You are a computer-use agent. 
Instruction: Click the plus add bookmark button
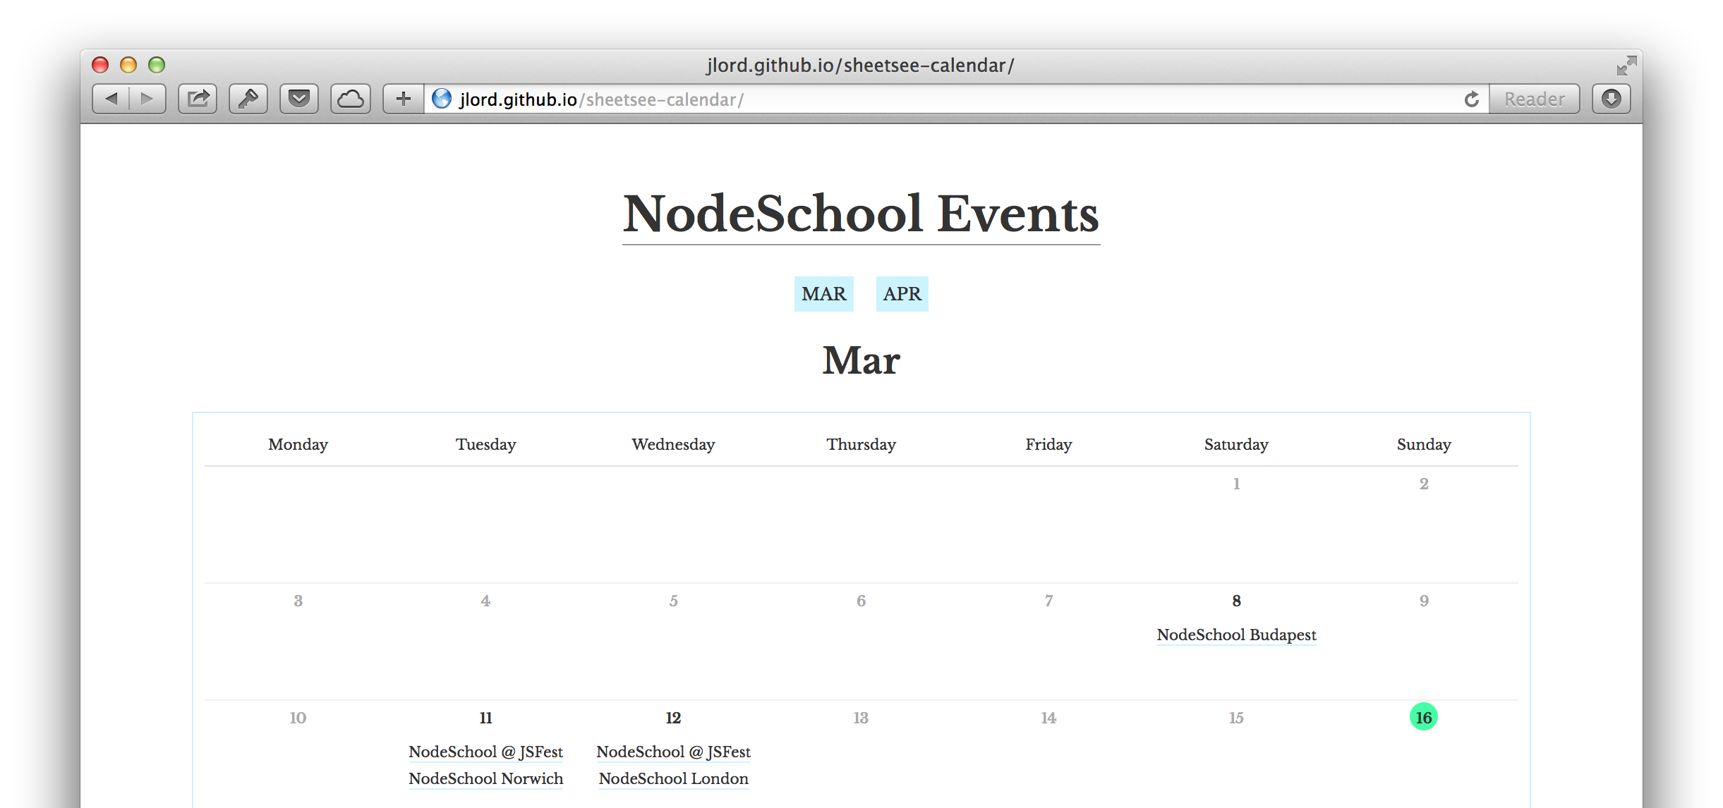[x=403, y=99]
